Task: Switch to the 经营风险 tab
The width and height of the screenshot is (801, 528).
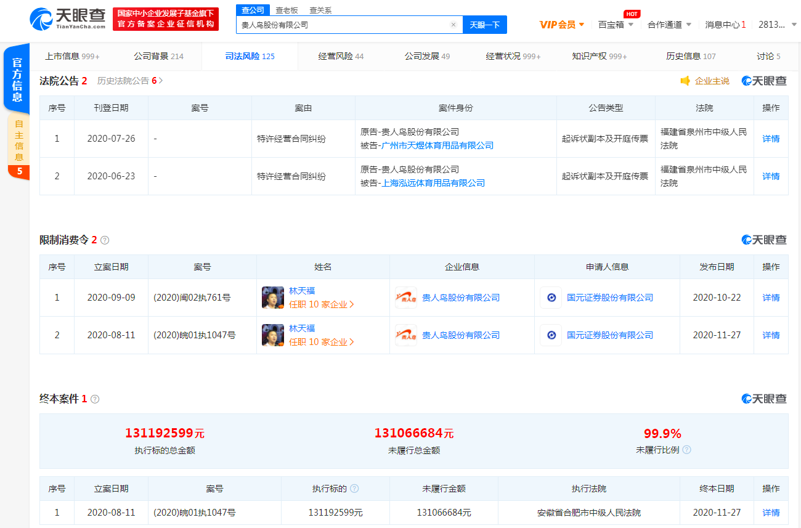Action: [x=341, y=56]
